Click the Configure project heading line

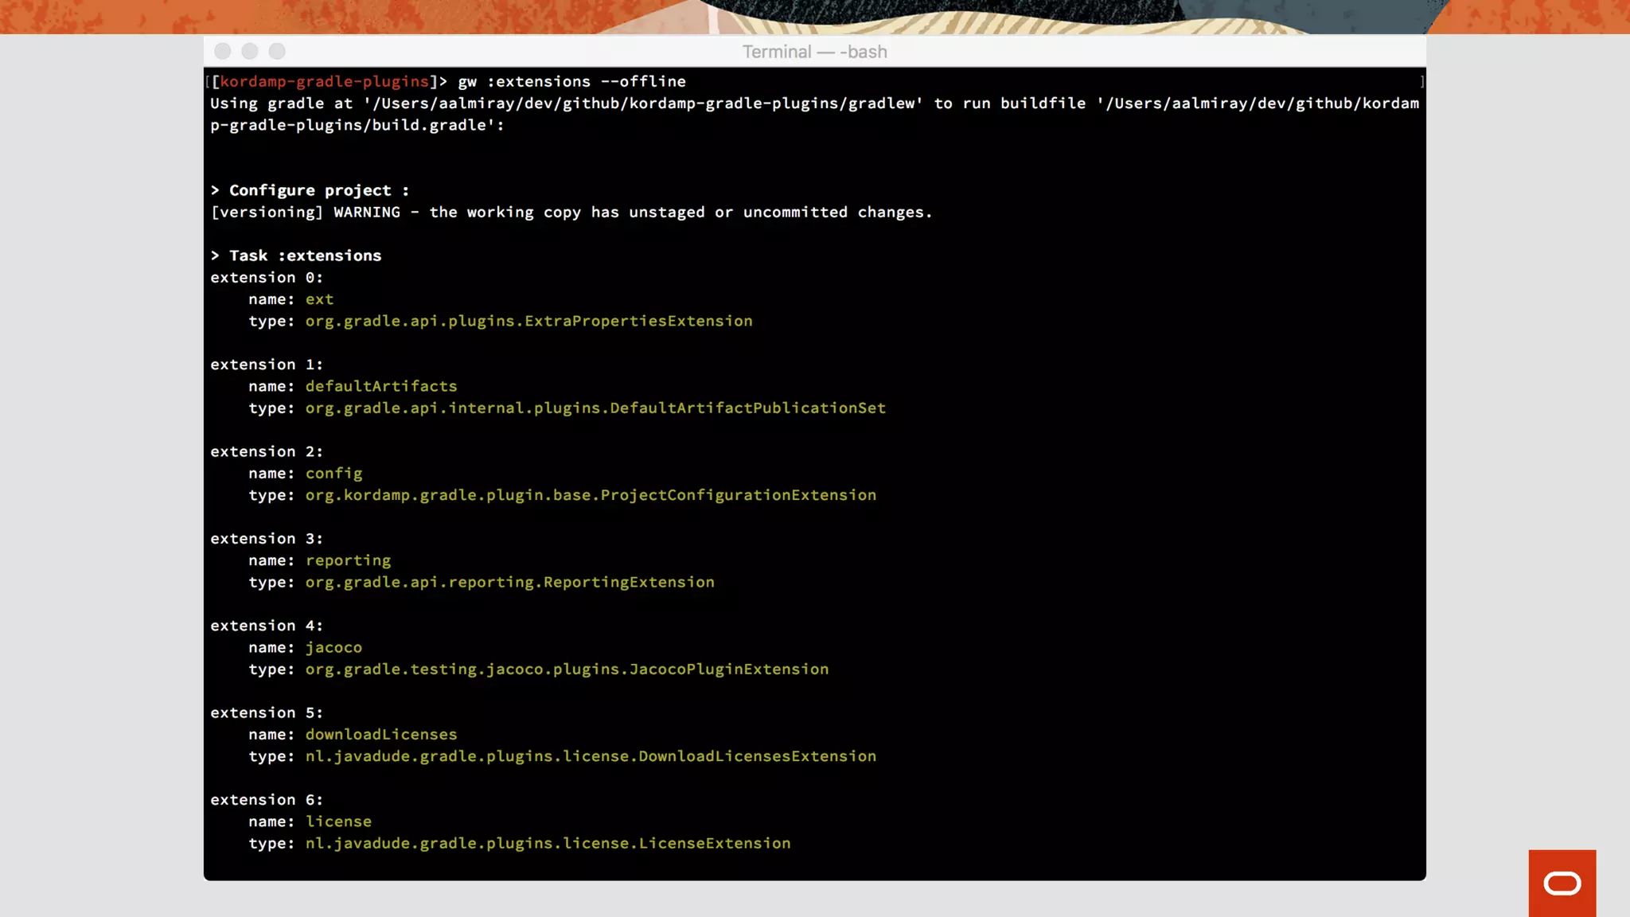pos(310,190)
